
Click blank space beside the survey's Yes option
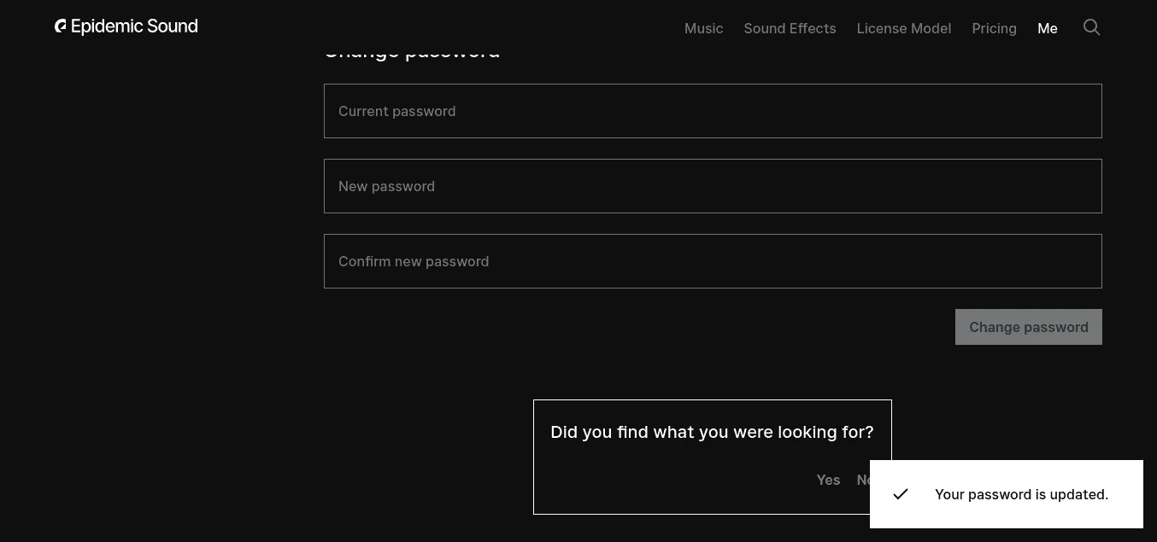[675, 480]
